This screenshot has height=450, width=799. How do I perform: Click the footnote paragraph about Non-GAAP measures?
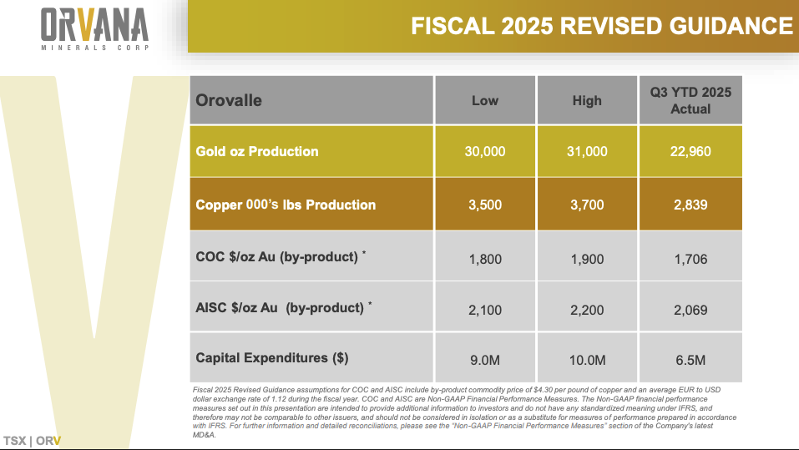(464, 412)
